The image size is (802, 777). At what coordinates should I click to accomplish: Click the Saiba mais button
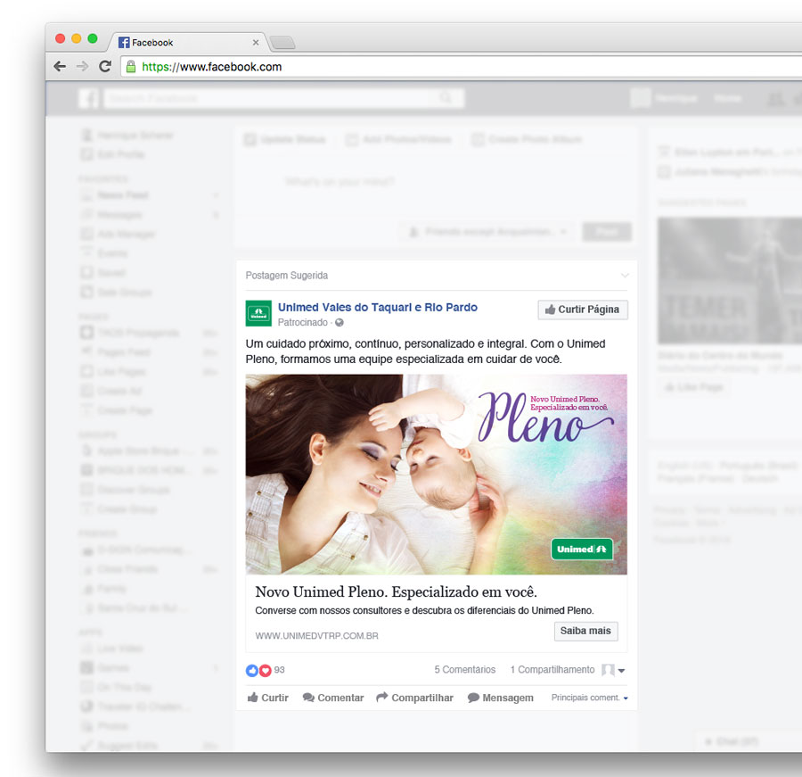[585, 631]
